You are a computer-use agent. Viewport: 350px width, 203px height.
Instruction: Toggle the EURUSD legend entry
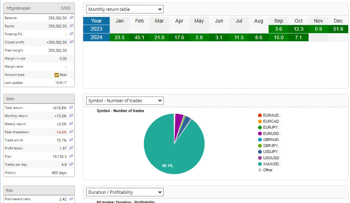[x=271, y=134]
